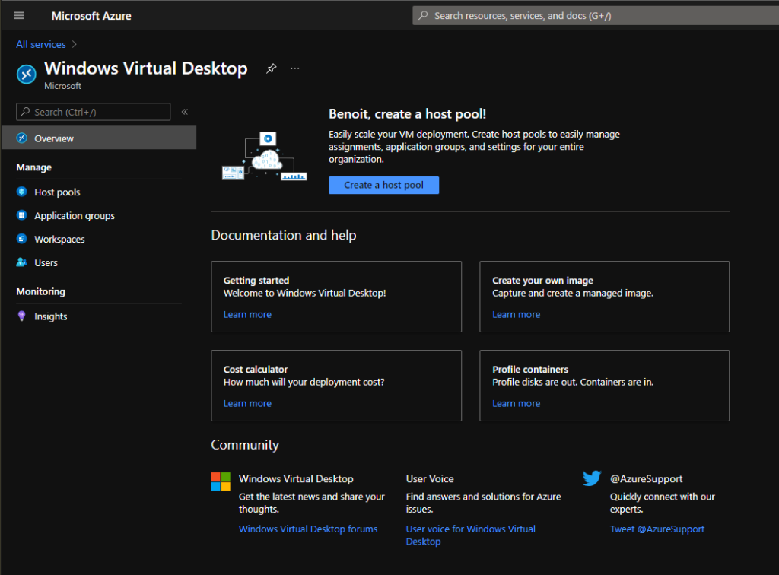The height and width of the screenshot is (575, 779).
Task: Click the Workspaces icon
Action: [22, 239]
